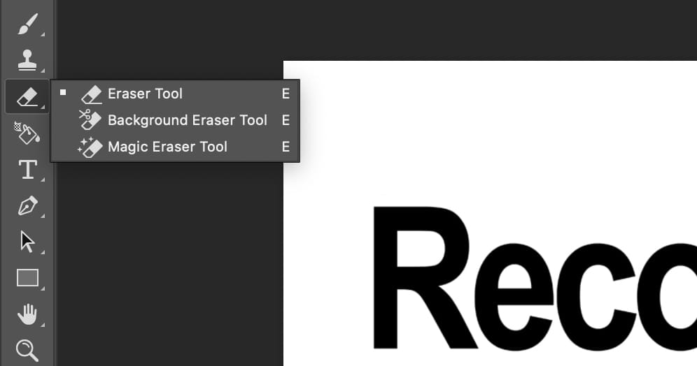697x366 pixels.
Task: Select the Path Selection arrow tool
Action: [x=27, y=242]
